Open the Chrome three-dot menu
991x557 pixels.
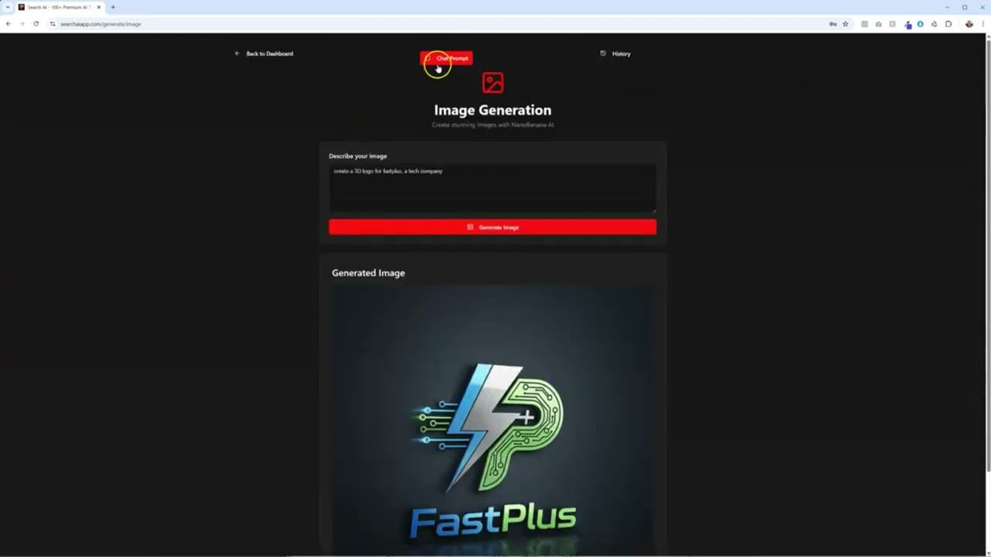pyautogui.click(x=982, y=24)
